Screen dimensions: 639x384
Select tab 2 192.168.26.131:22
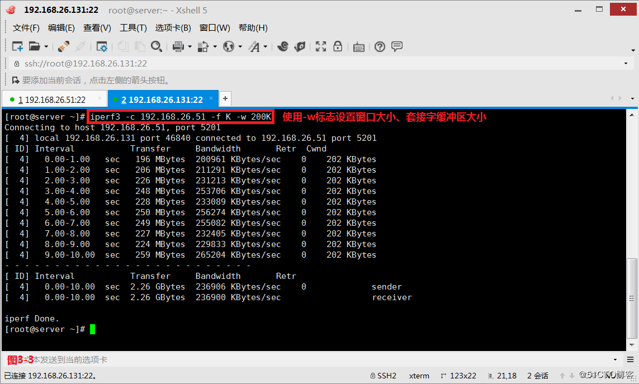[x=162, y=100]
